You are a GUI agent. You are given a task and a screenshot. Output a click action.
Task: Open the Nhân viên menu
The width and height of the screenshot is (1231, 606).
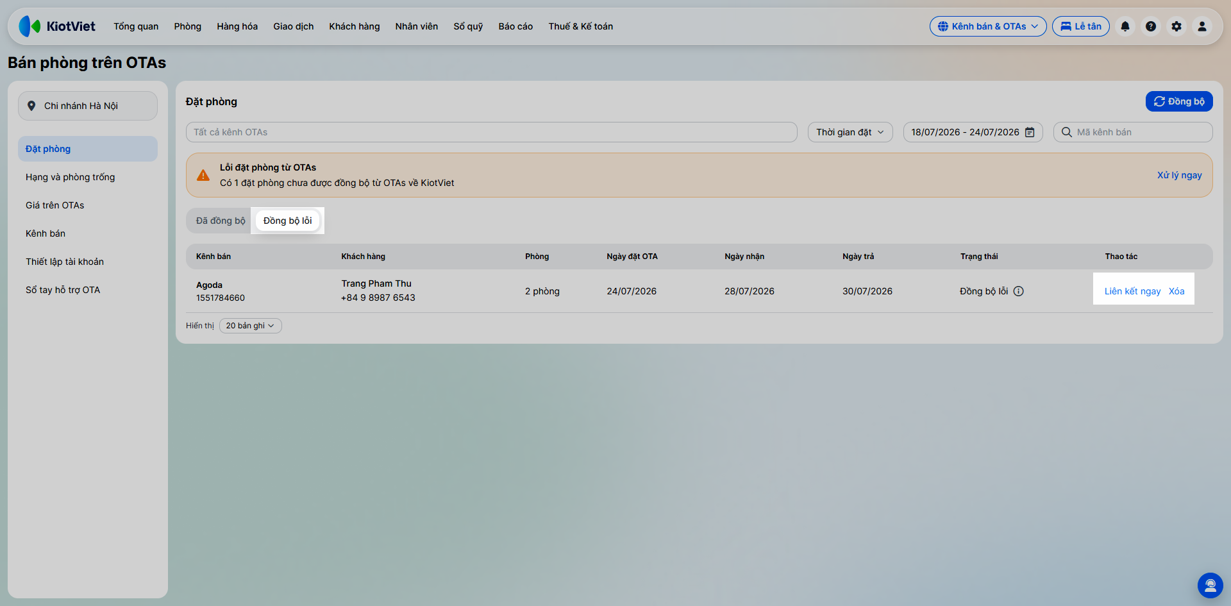click(x=417, y=26)
